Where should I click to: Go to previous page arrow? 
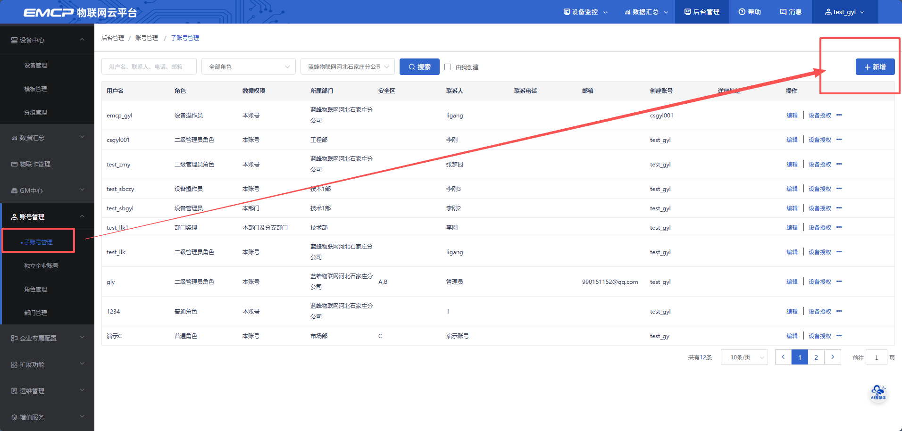(783, 357)
